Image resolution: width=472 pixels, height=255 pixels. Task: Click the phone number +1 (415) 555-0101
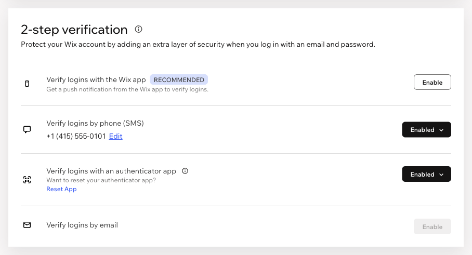pos(76,136)
